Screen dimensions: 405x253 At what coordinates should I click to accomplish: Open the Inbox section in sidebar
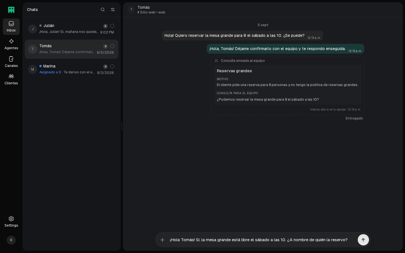click(11, 27)
